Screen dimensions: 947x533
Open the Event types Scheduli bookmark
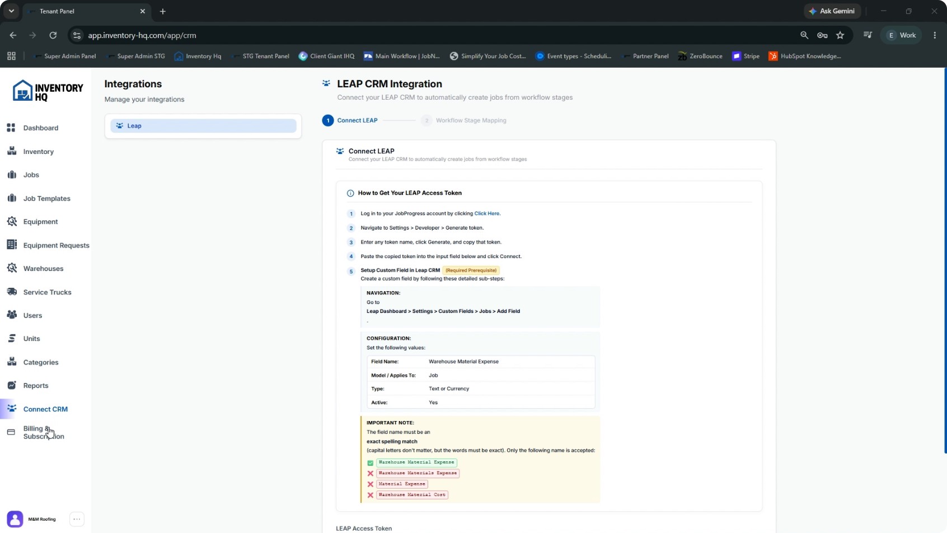(x=574, y=56)
